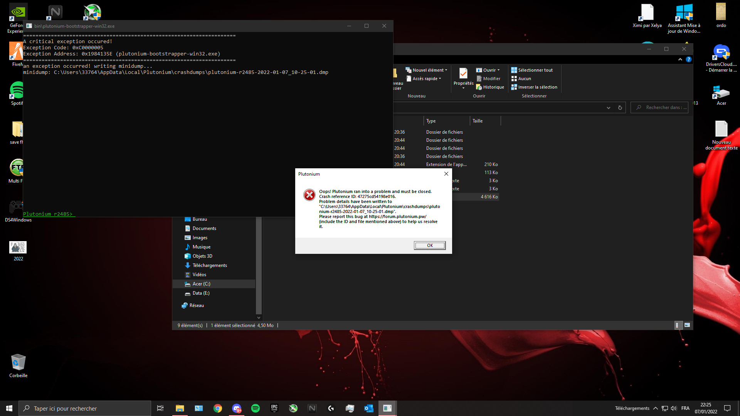The image size is (740, 416).
Task: Open Explorer help question mark icon
Action: click(689, 59)
